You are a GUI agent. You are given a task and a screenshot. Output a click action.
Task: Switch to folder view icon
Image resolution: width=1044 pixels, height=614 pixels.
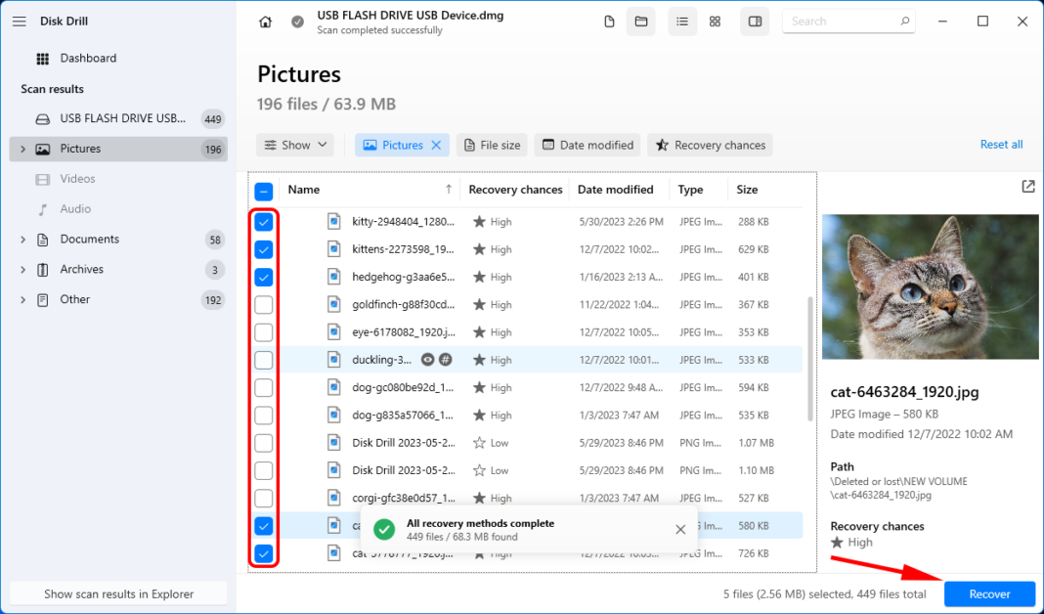(x=641, y=22)
